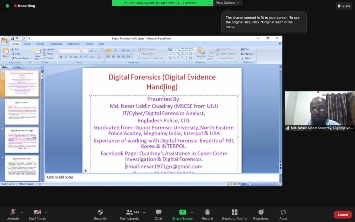The height and width of the screenshot is (222, 355).
Task: Click the New Slide icon
Action: point(37,51)
